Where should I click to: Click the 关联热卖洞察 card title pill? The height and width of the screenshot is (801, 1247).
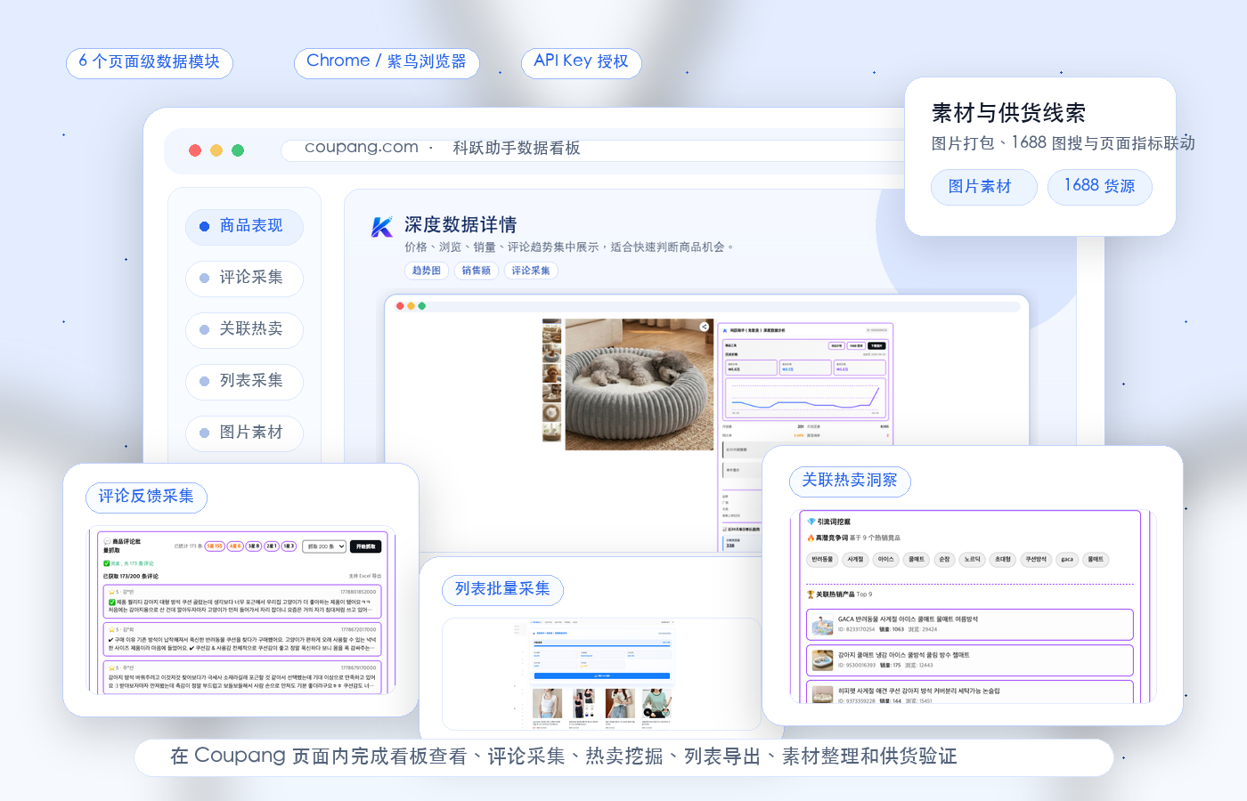850,481
